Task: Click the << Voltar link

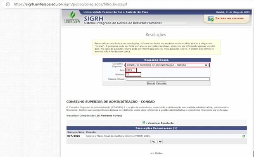Action: click(157, 153)
